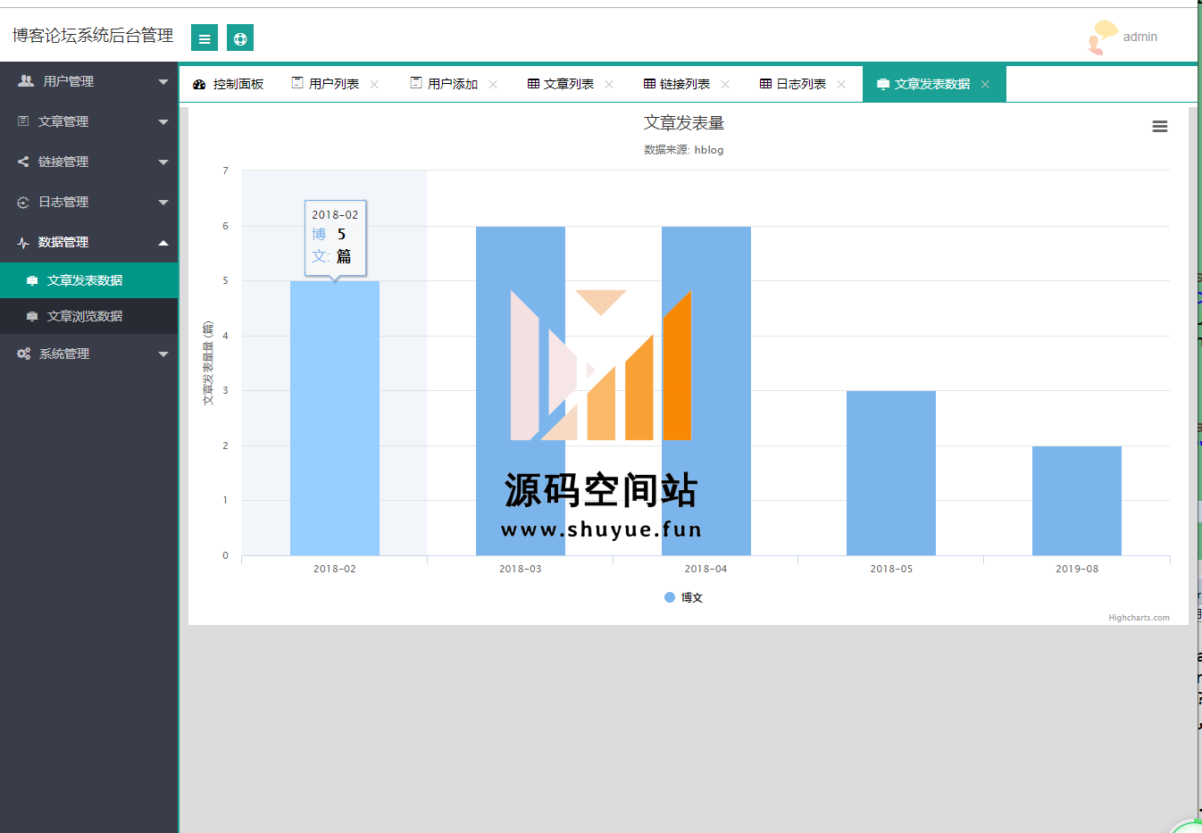1202x833 pixels.
Task: Click the 系统管理 gears icon
Action: click(23, 354)
